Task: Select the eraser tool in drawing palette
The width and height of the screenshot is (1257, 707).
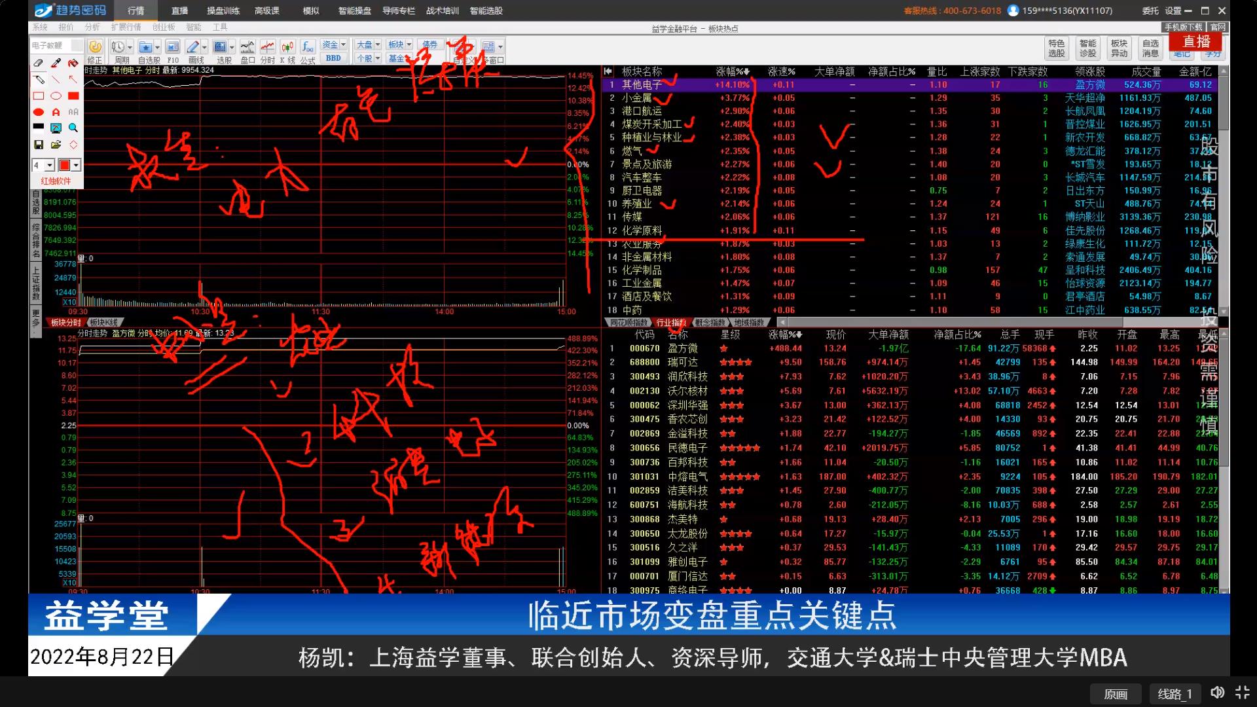Action: tap(39, 63)
